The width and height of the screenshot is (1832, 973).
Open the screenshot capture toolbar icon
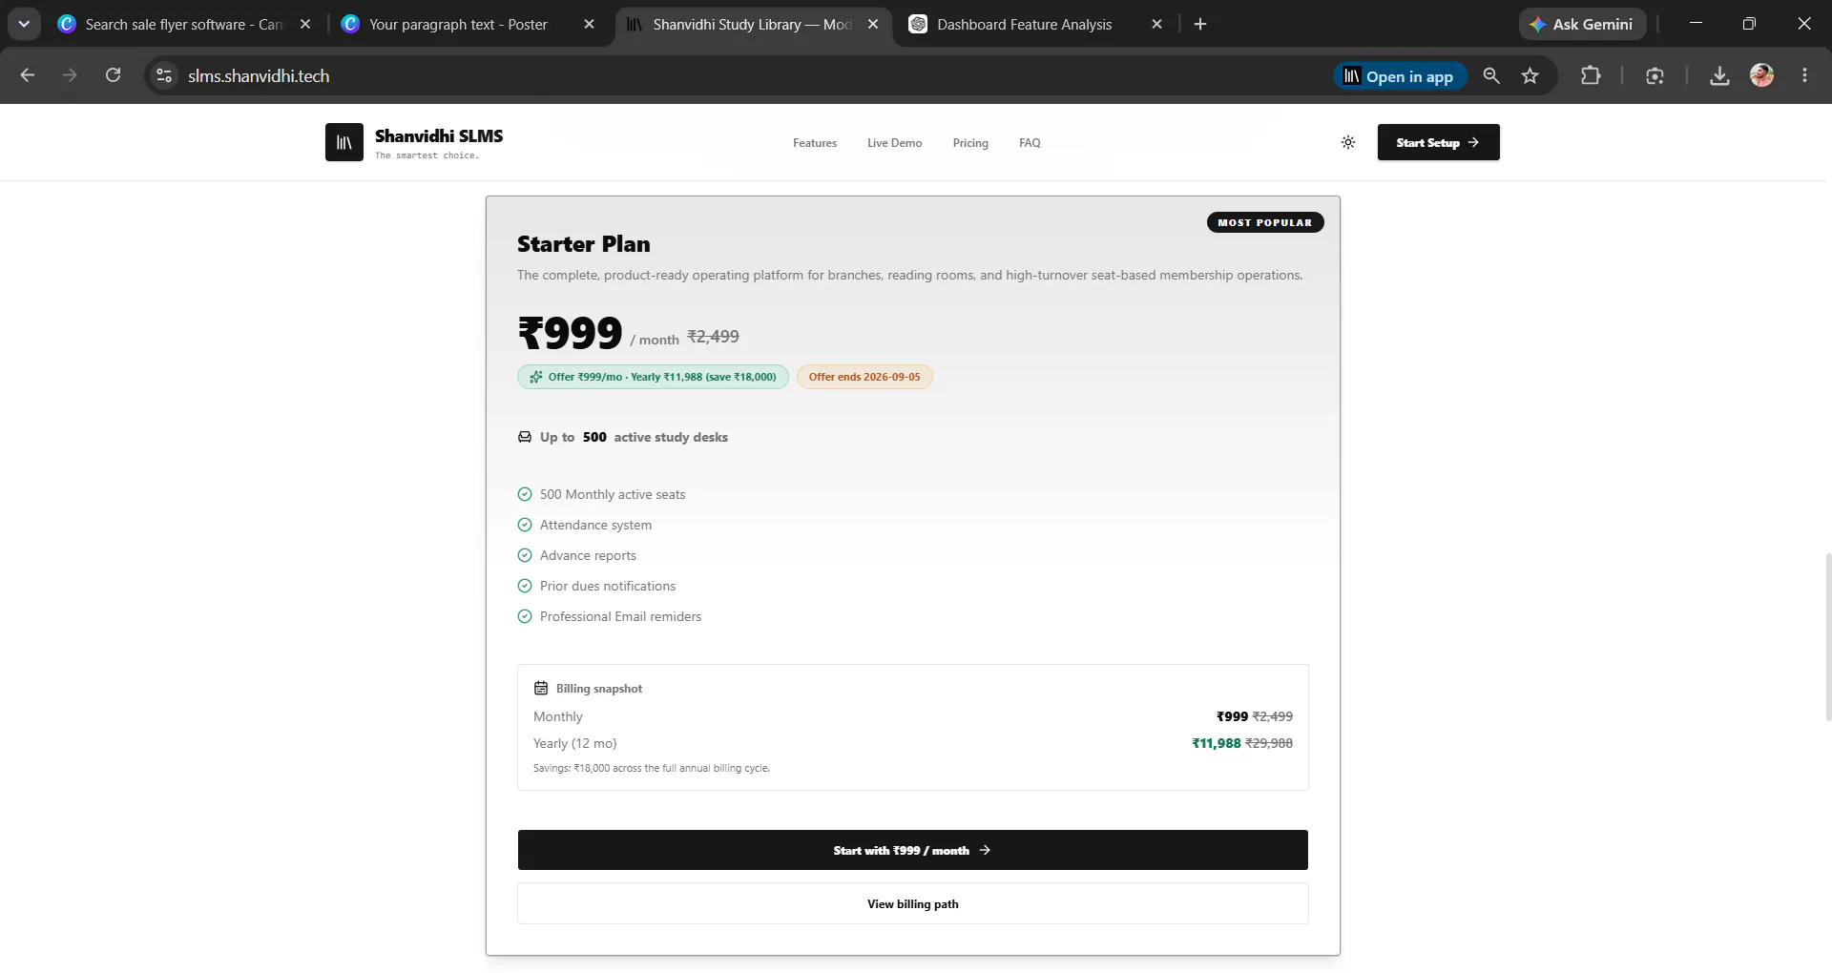(1655, 75)
